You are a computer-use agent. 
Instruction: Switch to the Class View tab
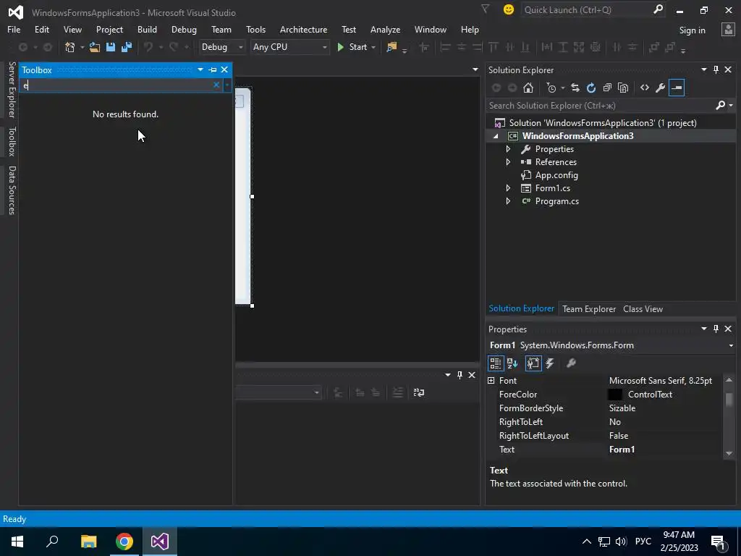point(643,308)
